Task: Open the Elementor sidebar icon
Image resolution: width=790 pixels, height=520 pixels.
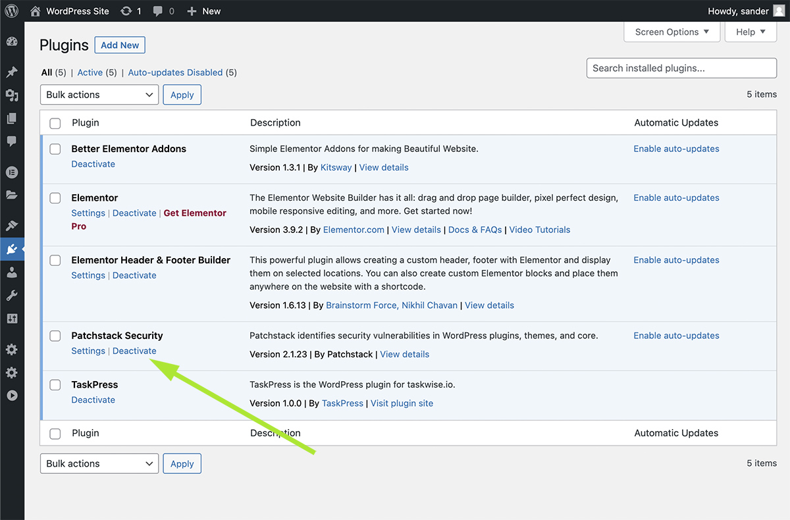Action: 12,172
